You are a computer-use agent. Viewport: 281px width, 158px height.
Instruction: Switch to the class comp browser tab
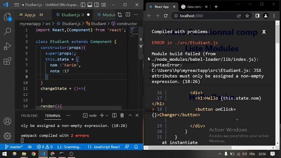[x=194, y=7]
